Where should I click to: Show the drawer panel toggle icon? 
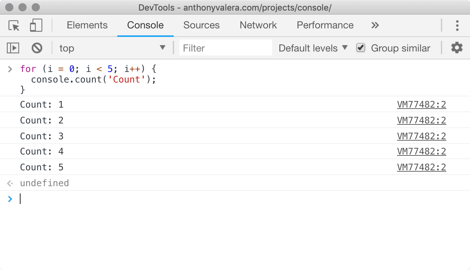pyautogui.click(x=13, y=48)
